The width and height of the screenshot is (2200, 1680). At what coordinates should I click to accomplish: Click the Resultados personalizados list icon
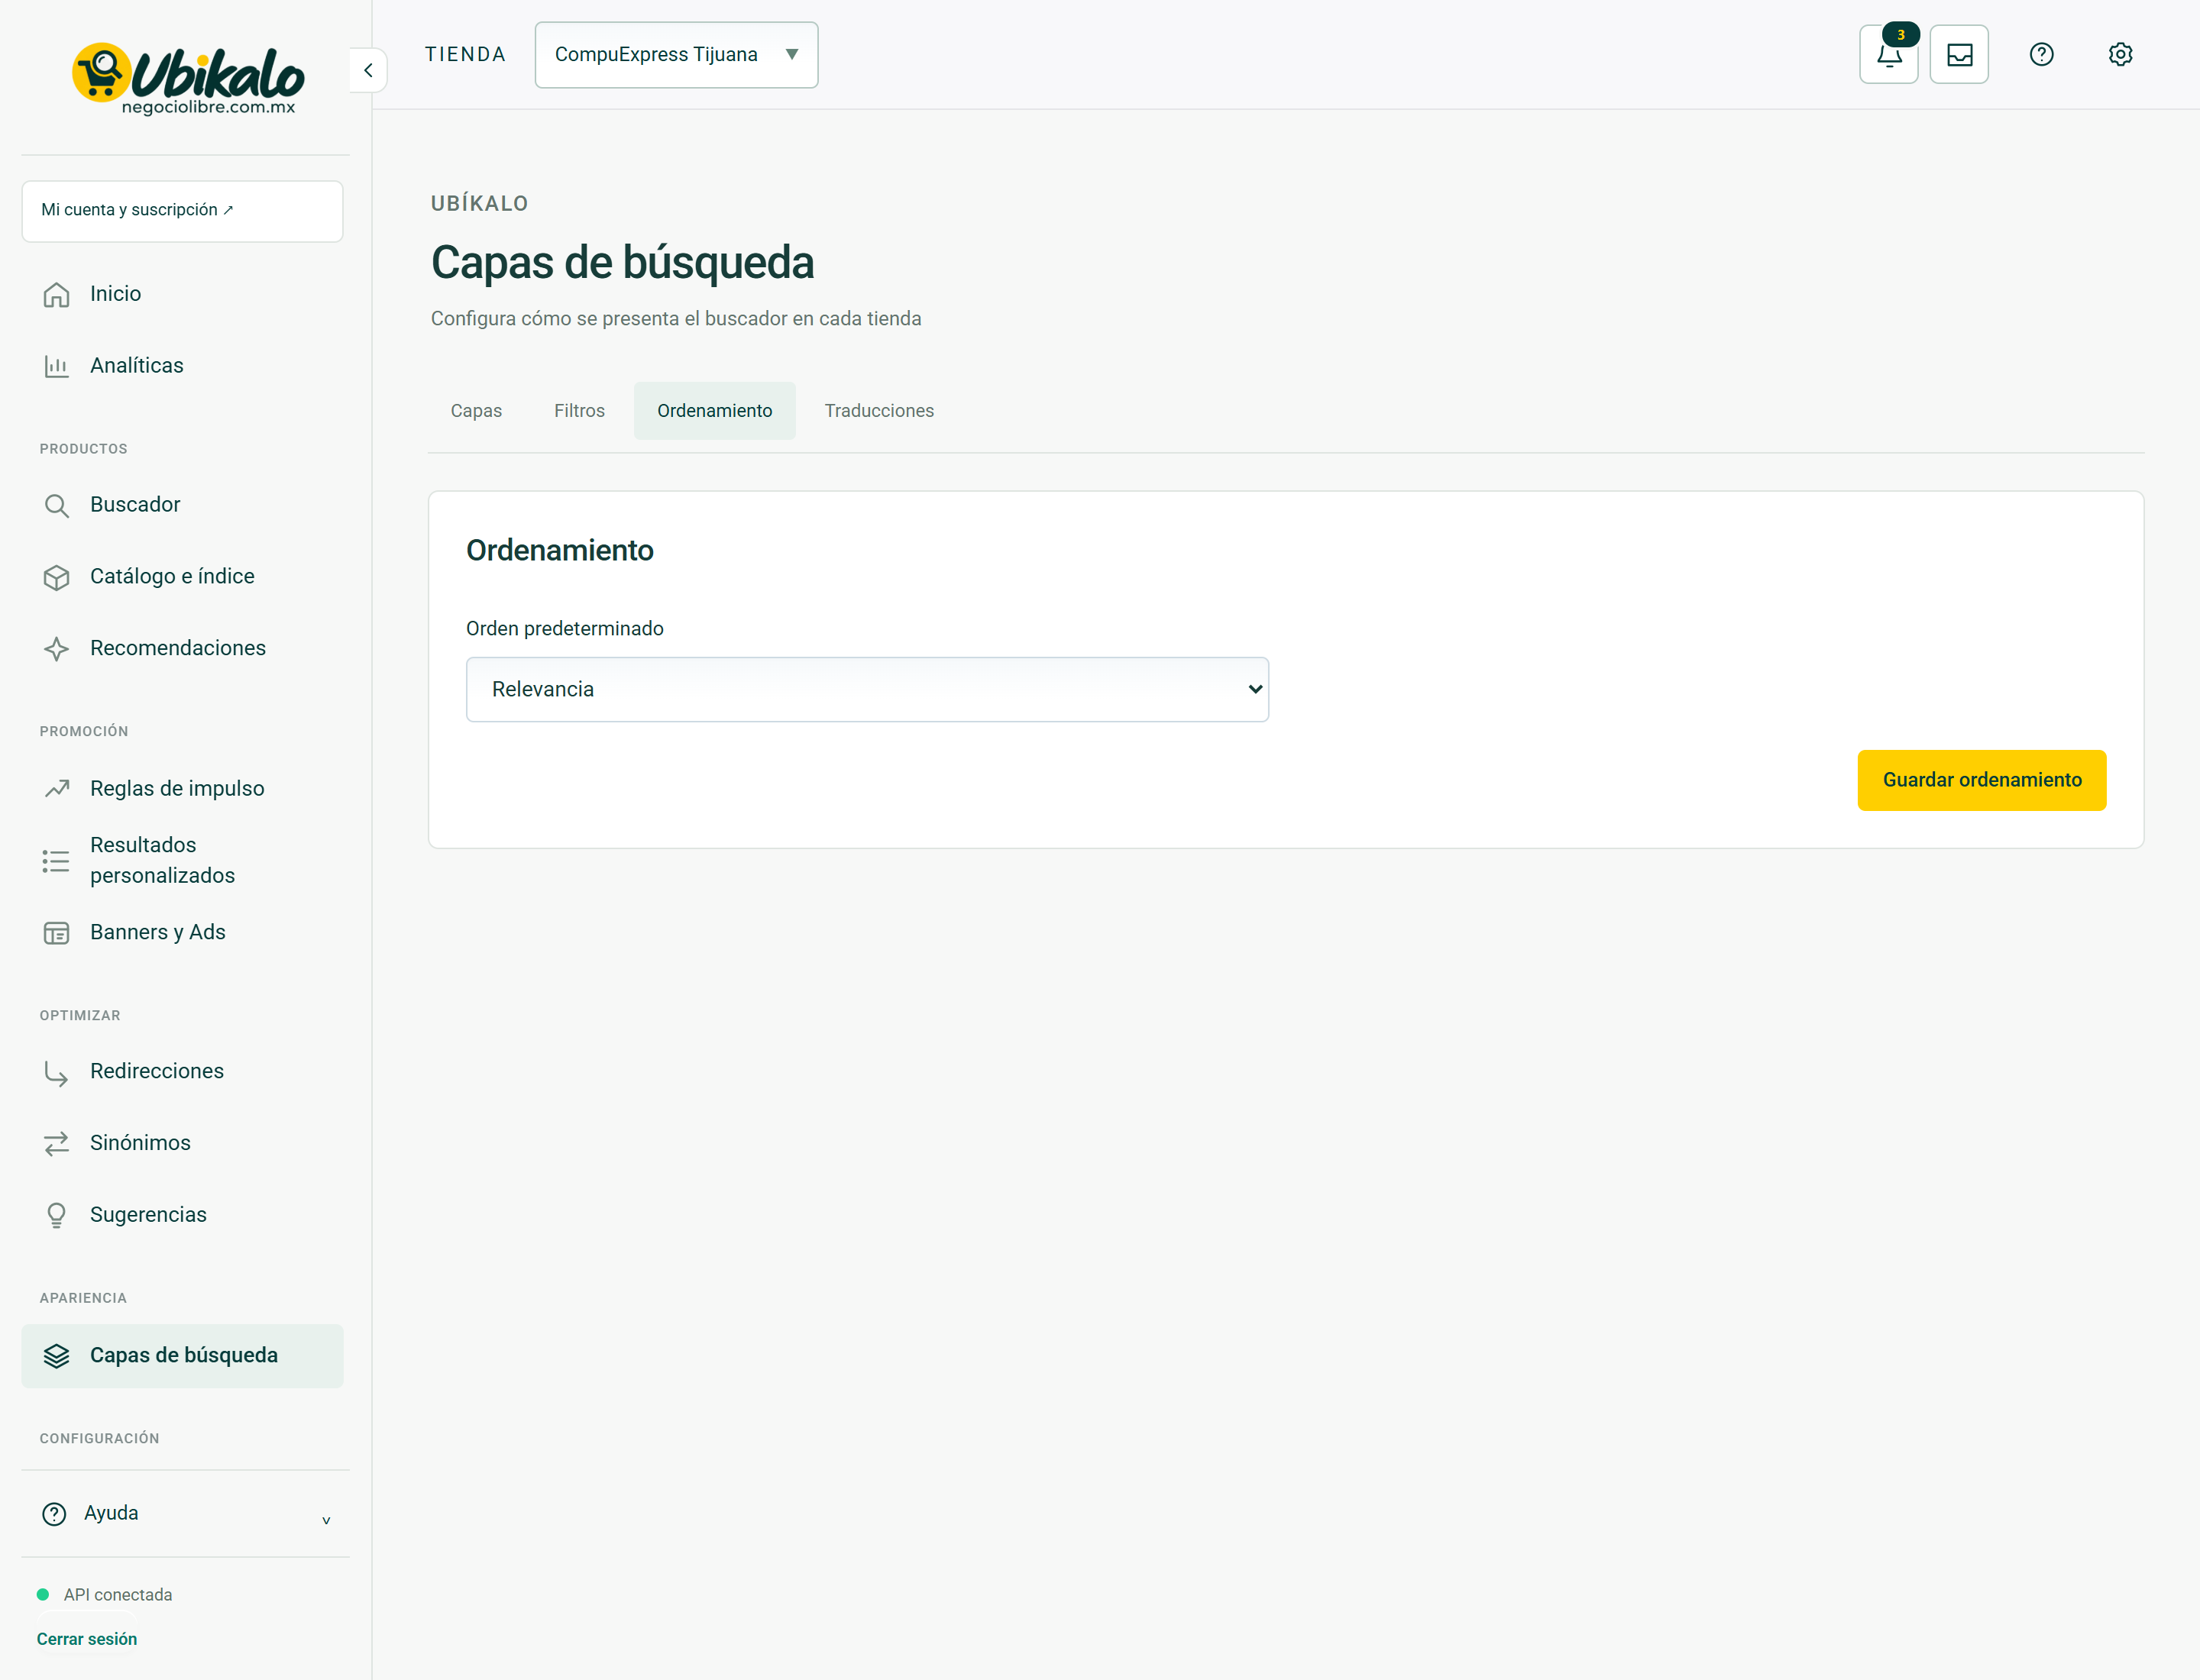coord(57,861)
